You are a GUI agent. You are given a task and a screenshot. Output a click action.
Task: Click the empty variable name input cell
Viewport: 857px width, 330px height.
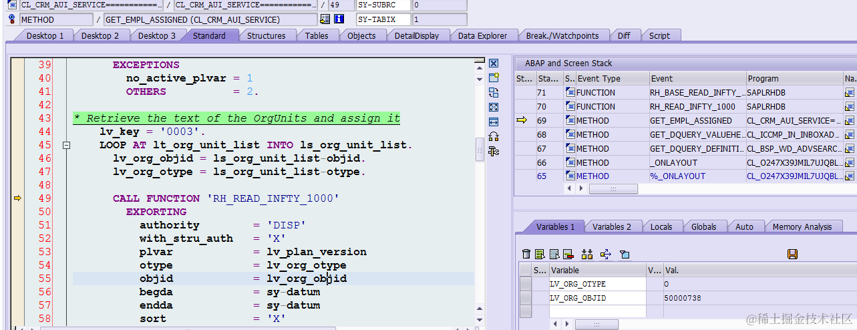[597, 311]
